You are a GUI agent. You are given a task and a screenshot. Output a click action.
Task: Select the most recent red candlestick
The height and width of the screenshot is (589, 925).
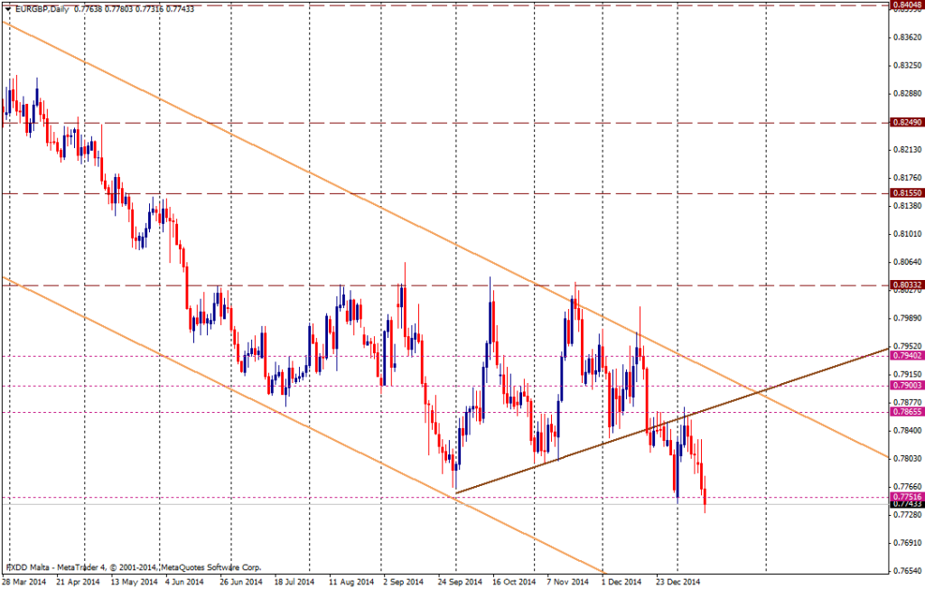(x=704, y=497)
